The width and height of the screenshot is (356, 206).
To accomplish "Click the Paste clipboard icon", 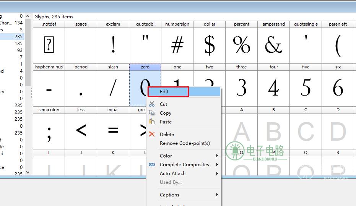I will 152,122.
